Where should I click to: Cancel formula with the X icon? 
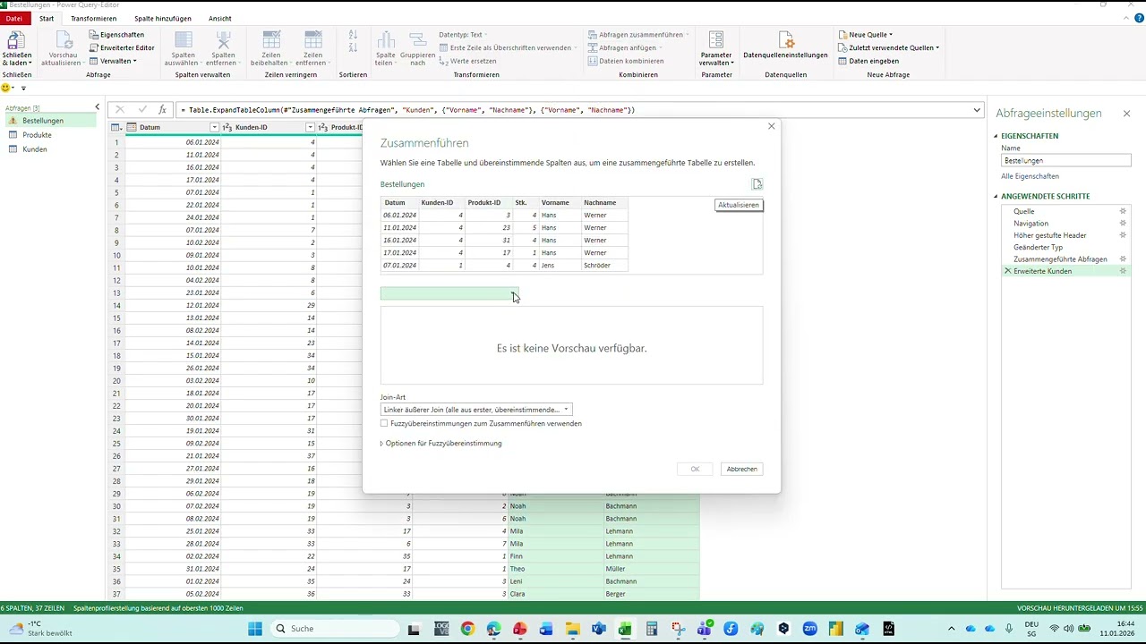pyautogui.click(x=120, y=110)
